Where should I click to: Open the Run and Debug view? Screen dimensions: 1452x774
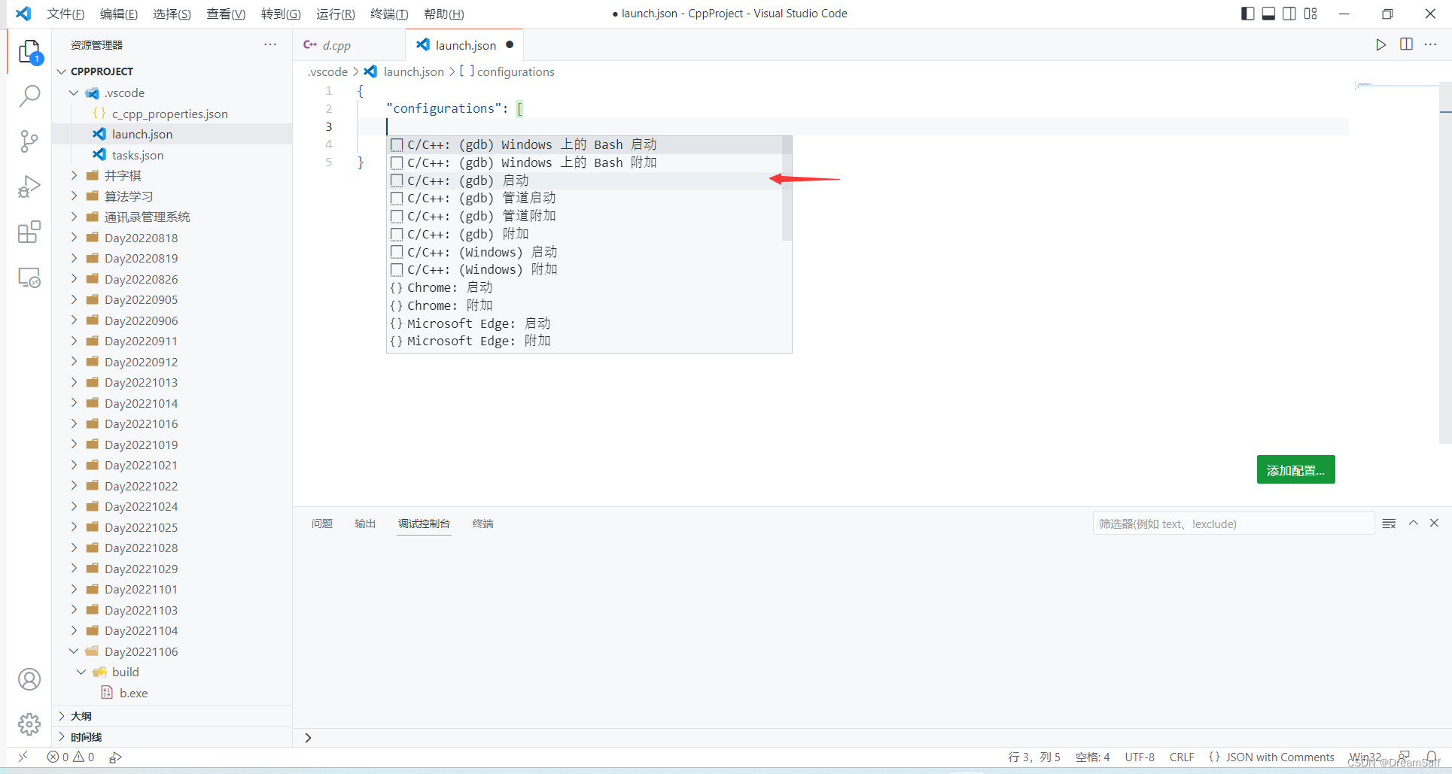(29, 187)
